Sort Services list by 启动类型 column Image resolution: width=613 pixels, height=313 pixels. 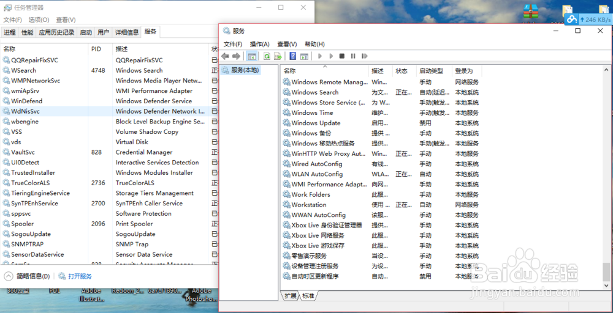(434, 71)
